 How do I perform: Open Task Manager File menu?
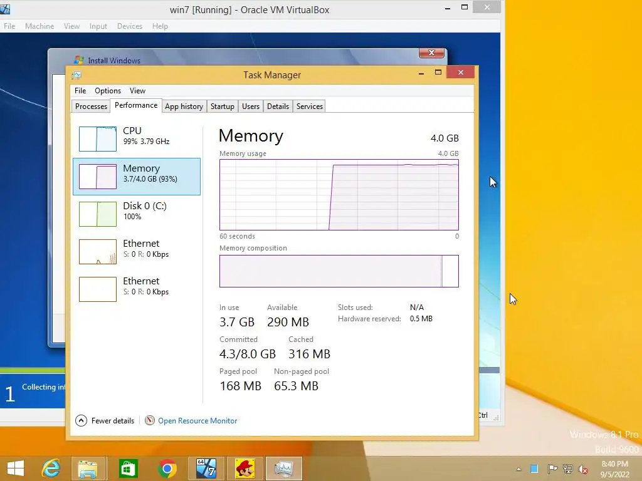(80, 91)
